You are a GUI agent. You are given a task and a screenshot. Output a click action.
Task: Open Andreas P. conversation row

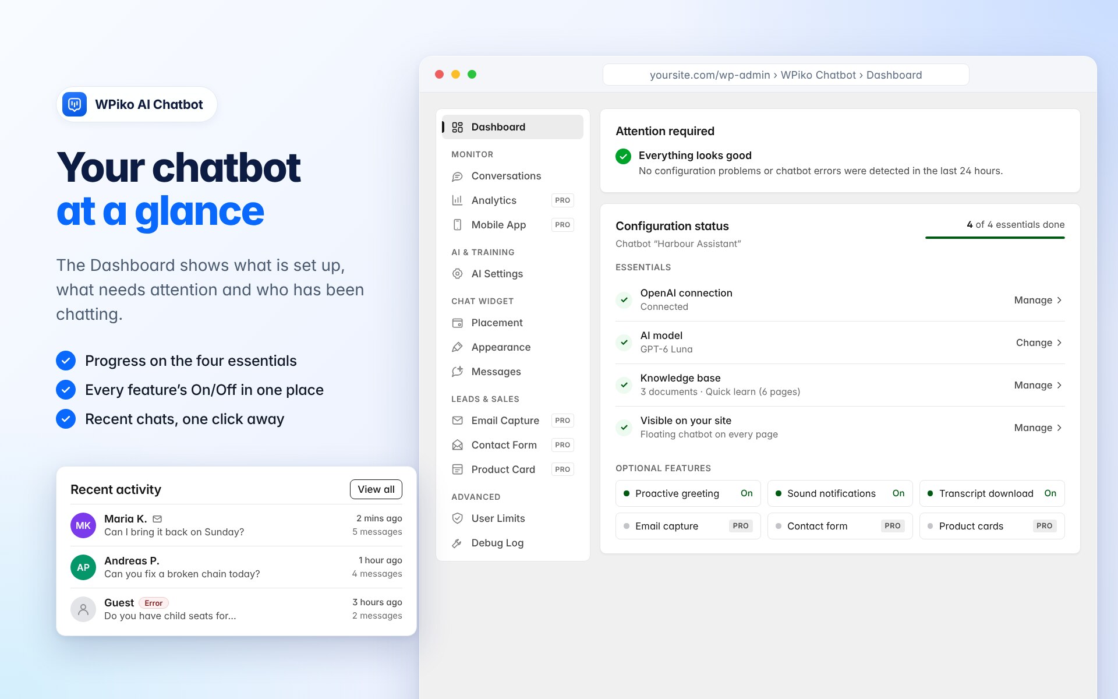pyautogui.click(x=236, y=567)
